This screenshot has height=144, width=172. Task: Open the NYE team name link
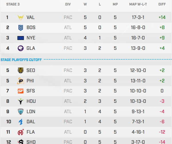coord(30,38)
